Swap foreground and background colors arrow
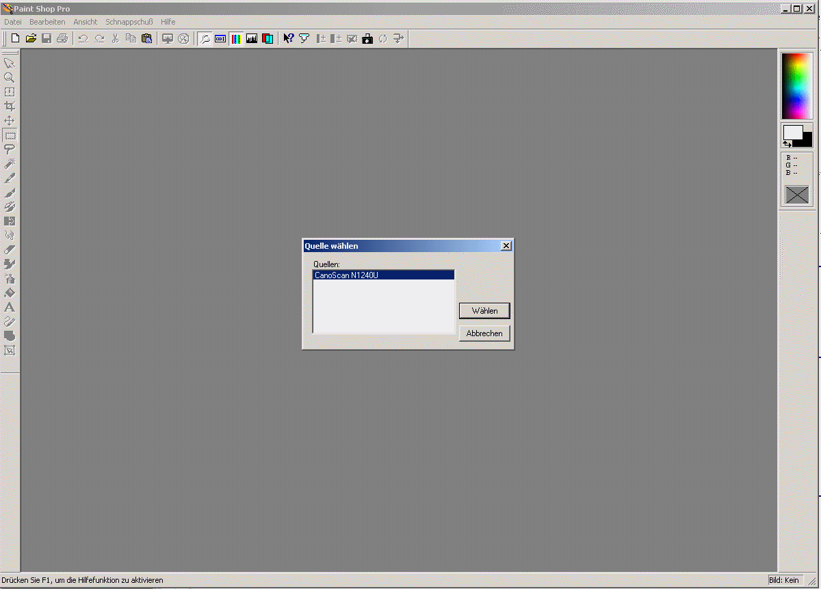821x589 pixels. [x=787, y=144]
